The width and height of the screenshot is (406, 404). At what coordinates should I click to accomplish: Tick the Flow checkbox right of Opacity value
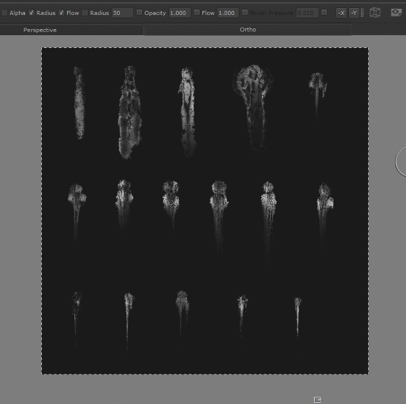pos(197,13)
